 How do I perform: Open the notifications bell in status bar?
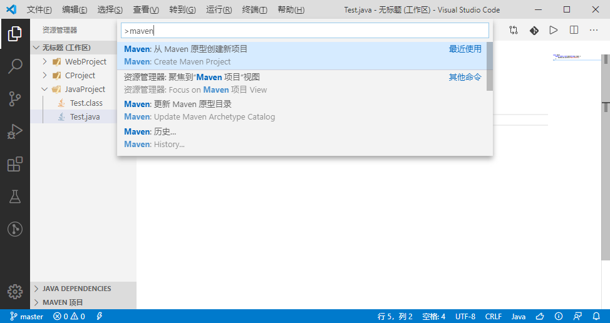click(x=596, y=316)
